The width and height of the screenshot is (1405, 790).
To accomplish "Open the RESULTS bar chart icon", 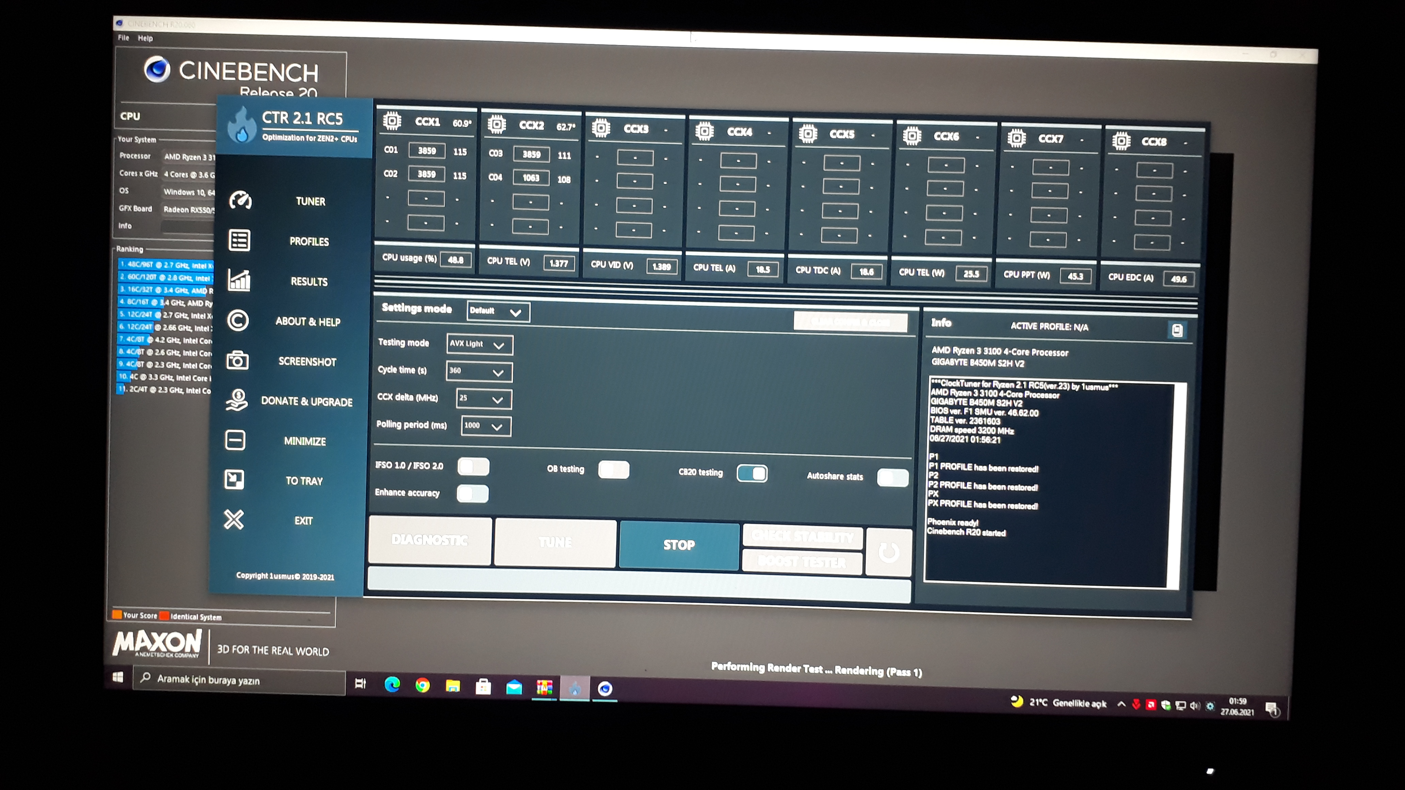I will tap(239, 280).
